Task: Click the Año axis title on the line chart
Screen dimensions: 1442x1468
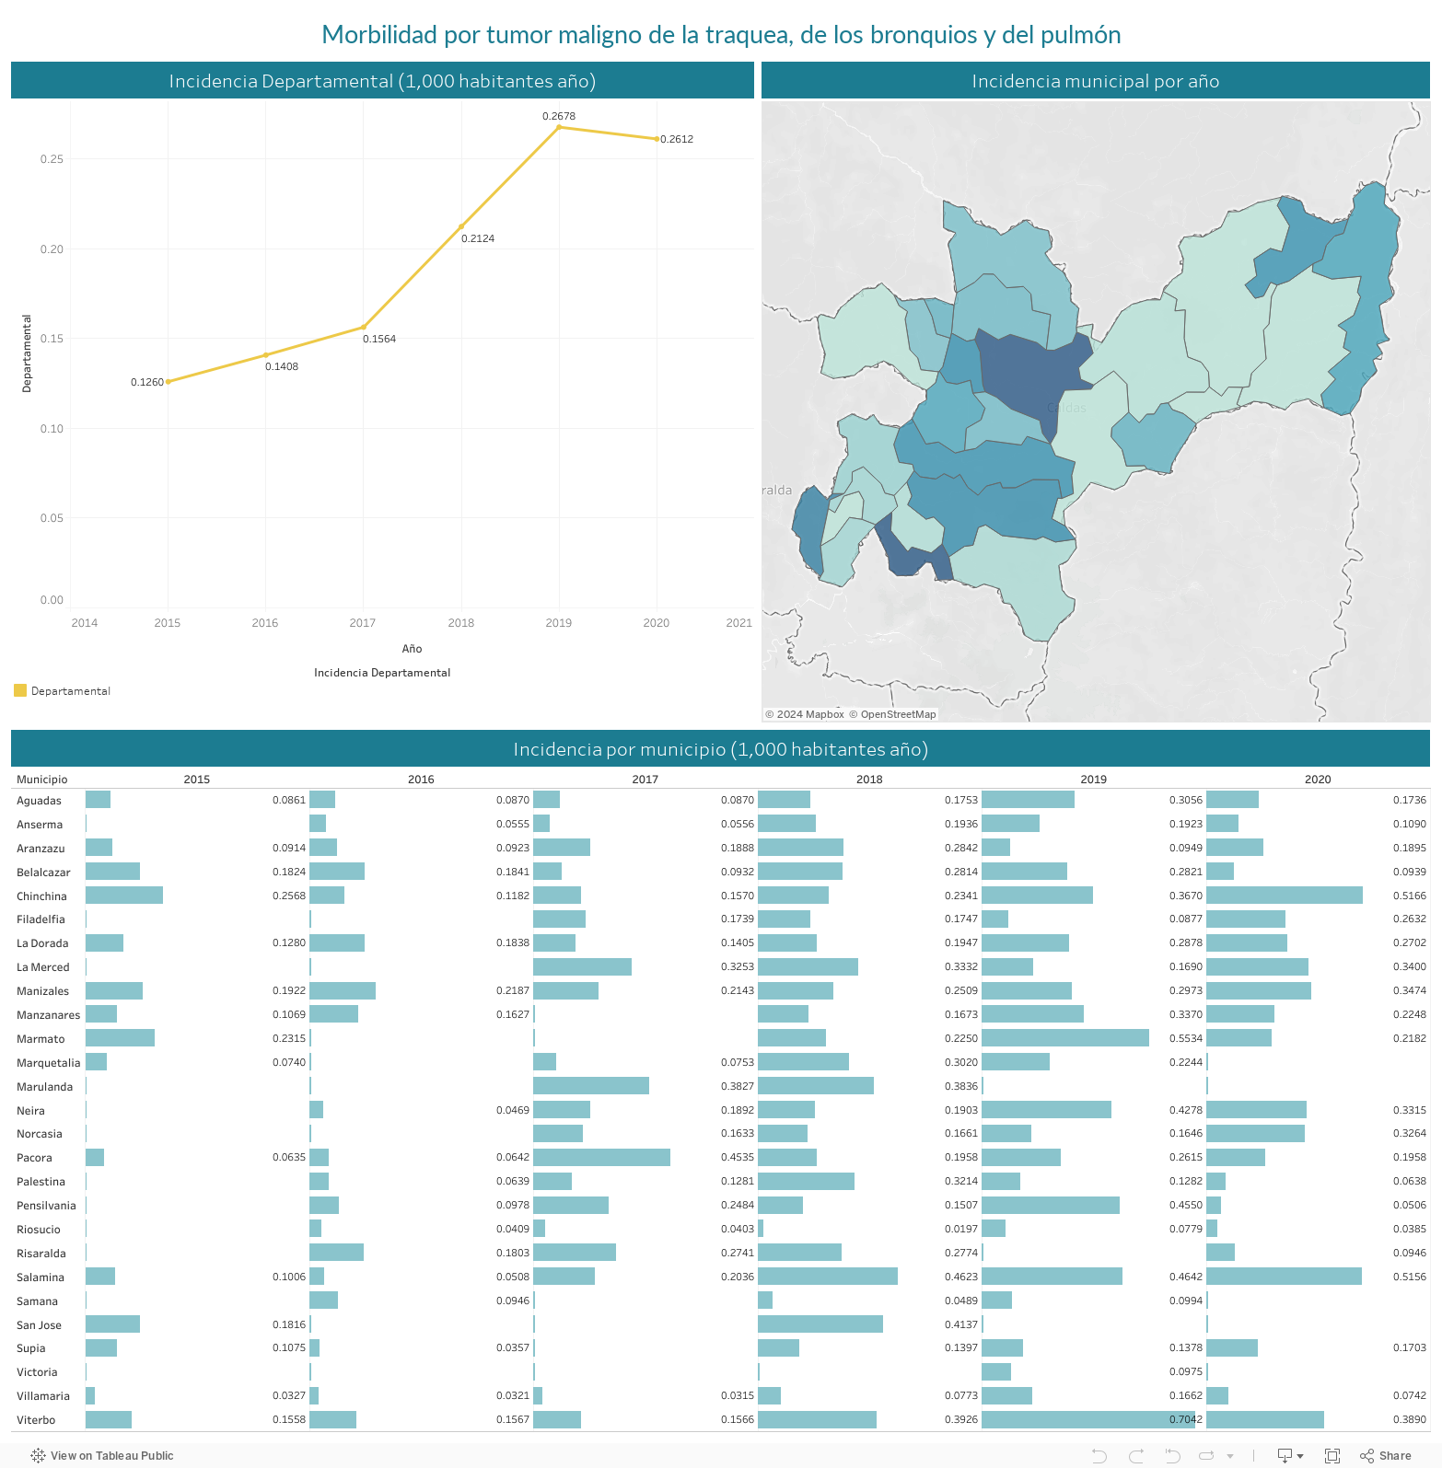Action: point(412,649)
